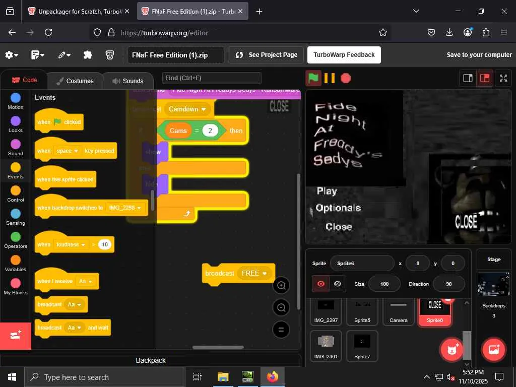Zoom out on the code workspace
The image size is (516, 387).
pyautogui.click(x=281, y=307)
